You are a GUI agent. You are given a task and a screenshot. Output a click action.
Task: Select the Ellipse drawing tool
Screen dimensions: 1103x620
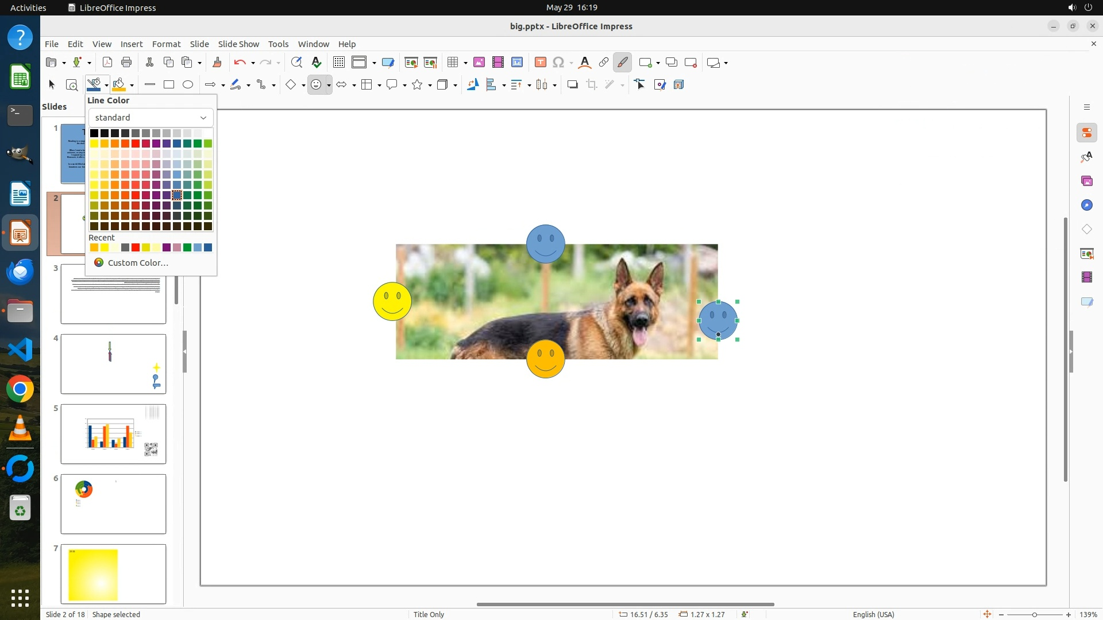point(188,85)
